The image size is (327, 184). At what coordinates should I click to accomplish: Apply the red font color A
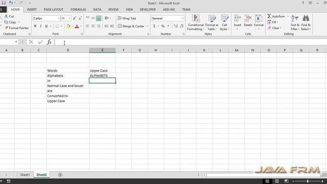point(77,26)
